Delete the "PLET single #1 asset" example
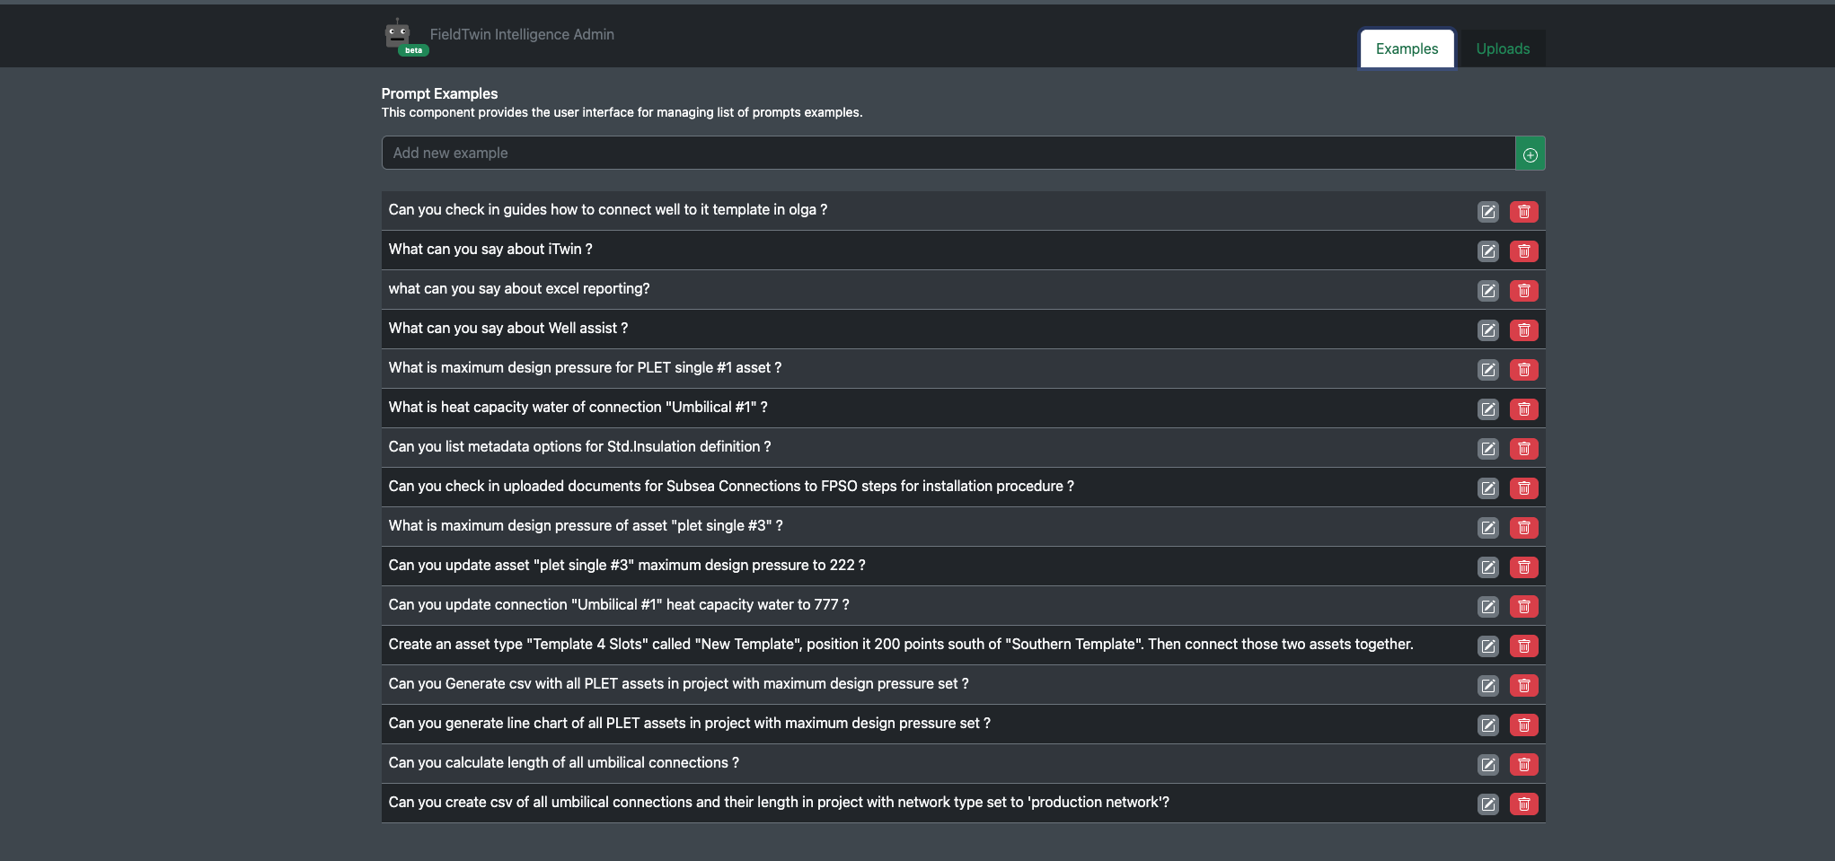This screenshot has width=1835, height=861. [x=1523, y=370]
